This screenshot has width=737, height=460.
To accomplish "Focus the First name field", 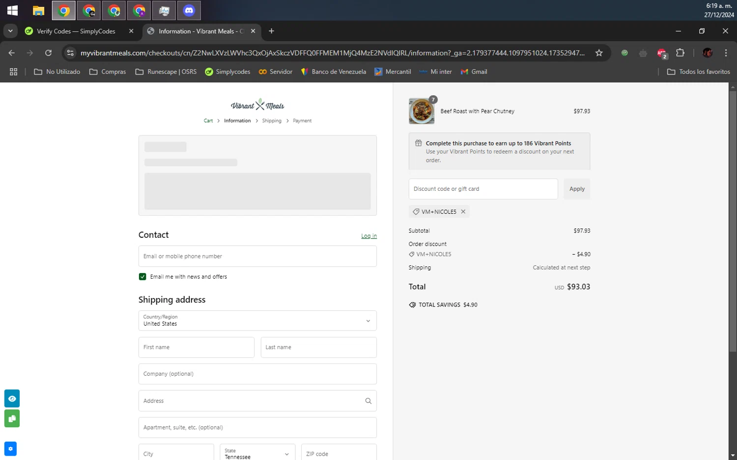I will (x=197, y=347).
